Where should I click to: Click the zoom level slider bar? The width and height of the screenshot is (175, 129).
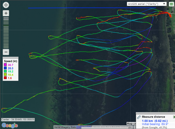(6, 32)
